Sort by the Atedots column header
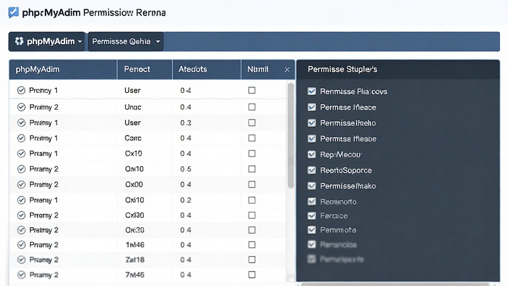This screenshot has width=508, height=286. click(x=207, y=70)
